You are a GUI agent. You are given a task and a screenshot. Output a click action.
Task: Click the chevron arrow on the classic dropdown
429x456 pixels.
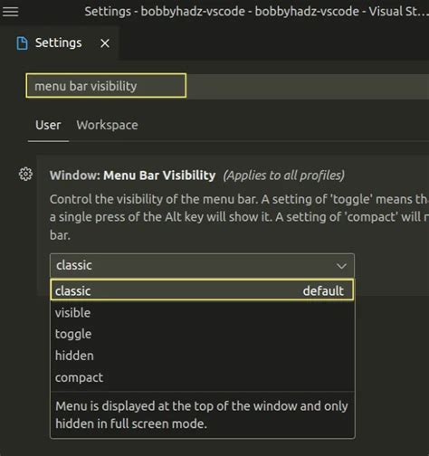(x=341, y=266)
